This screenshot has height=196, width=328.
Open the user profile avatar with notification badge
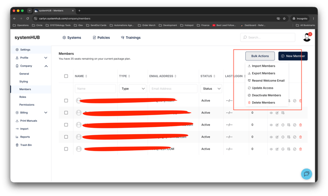coord(307,37)
